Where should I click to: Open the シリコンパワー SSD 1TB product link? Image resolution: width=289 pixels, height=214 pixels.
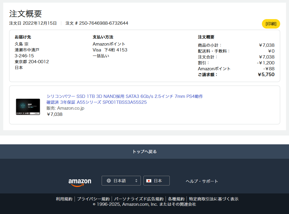click(125, 99)
